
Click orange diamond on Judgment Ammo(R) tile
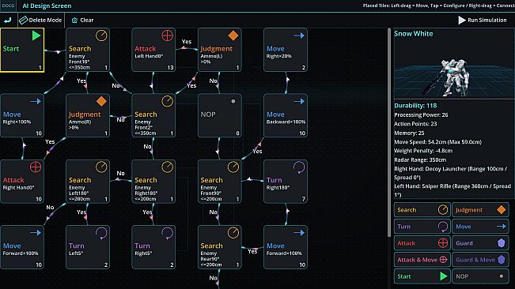[101, 101]
